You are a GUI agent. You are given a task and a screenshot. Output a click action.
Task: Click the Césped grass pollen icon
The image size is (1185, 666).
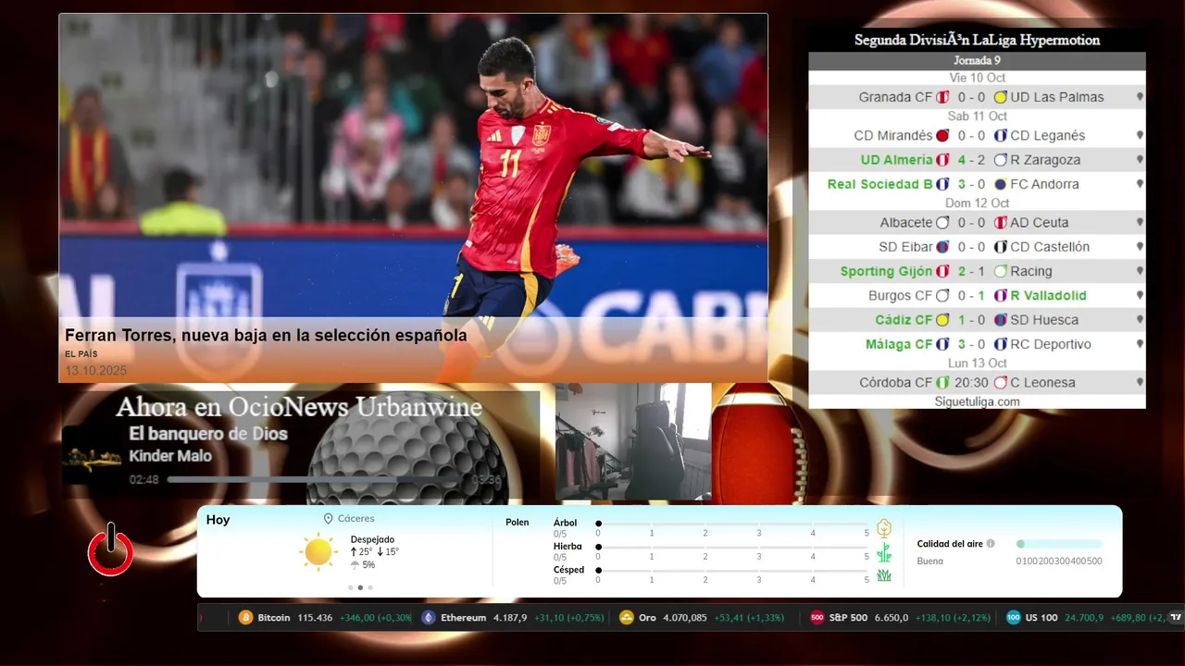884,575
